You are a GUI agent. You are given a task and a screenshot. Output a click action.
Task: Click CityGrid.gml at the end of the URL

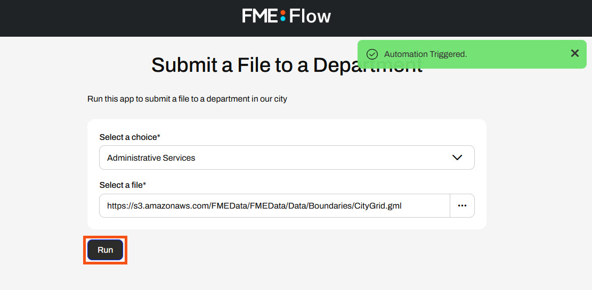tap(378, 206)
